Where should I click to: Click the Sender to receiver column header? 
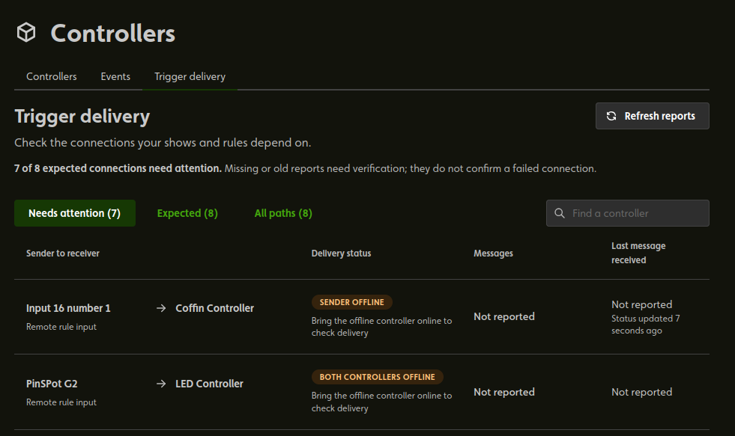point(63,253)
